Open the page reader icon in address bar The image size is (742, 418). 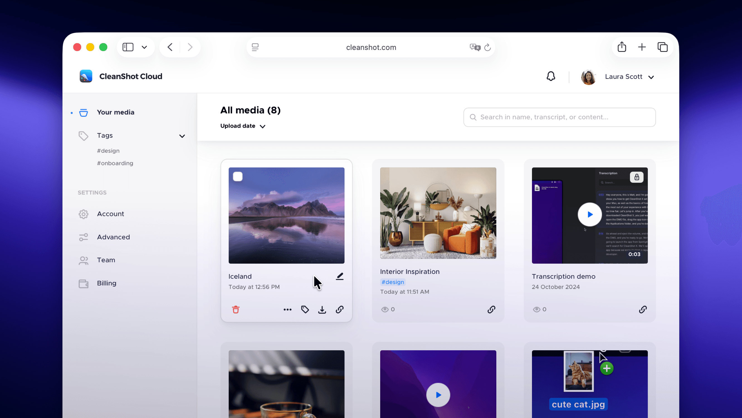pyautogui.click(x=255, y=47)
